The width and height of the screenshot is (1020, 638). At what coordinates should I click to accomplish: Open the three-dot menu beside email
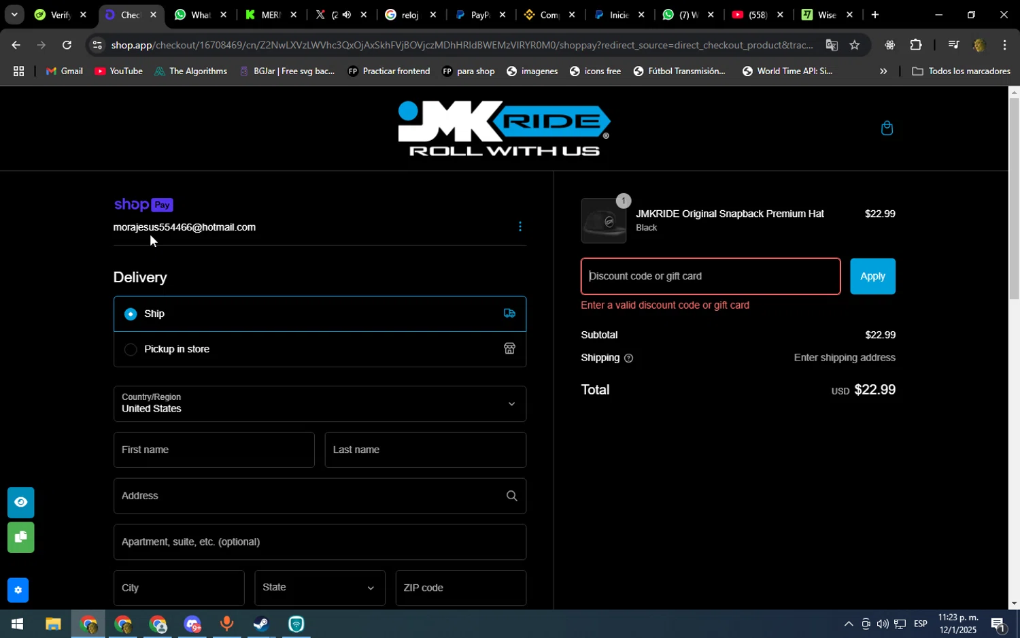point(520,226)
